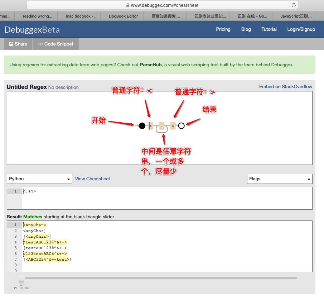Screen dimensions: 324x299
Task: Click the Untitled Regex title
Action: 26,87
